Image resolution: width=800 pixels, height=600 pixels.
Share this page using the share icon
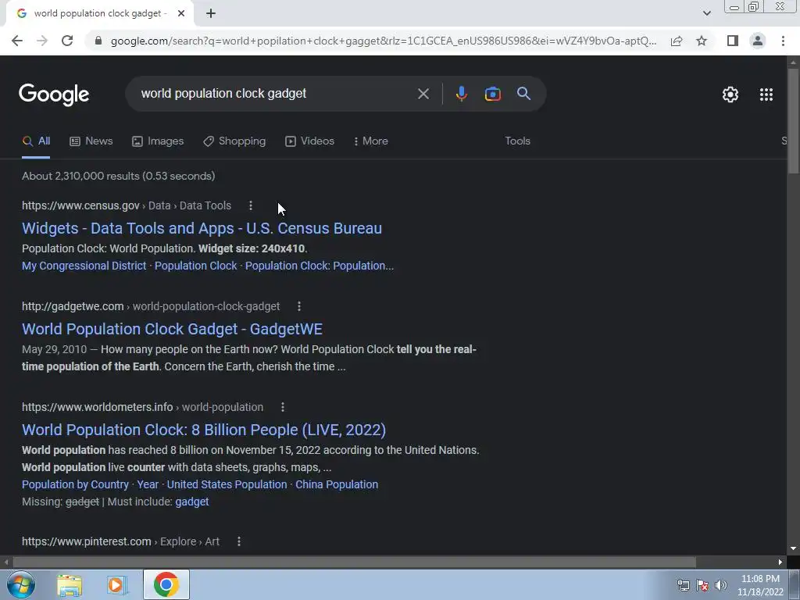coord(677,41)
